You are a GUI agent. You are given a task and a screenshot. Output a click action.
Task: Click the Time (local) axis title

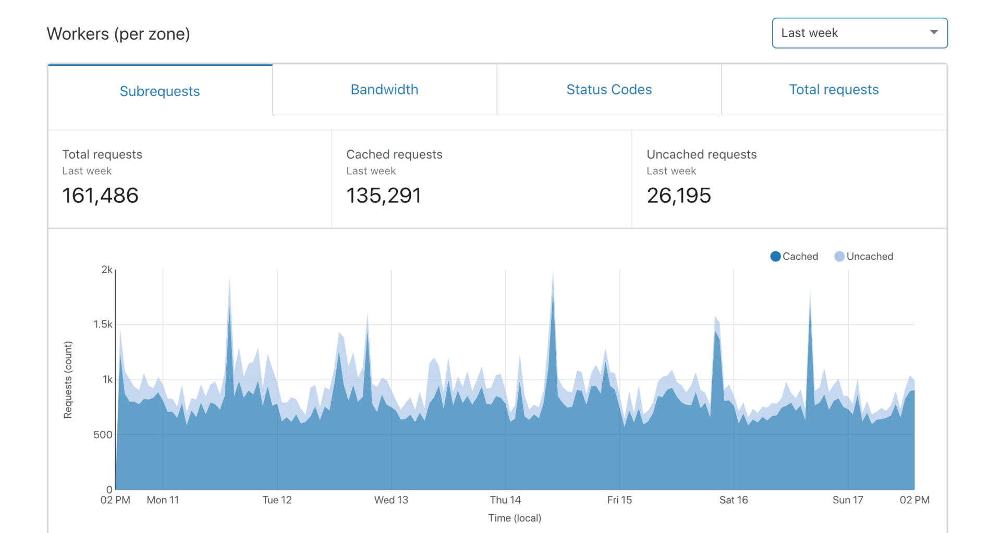515,518
